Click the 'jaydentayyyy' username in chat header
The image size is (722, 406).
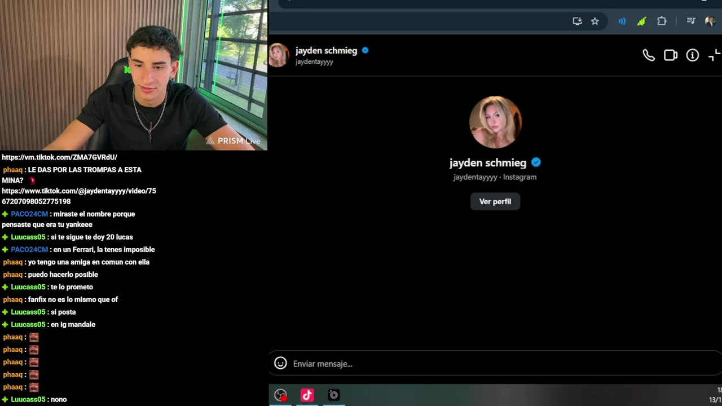(x=314, y=62)
